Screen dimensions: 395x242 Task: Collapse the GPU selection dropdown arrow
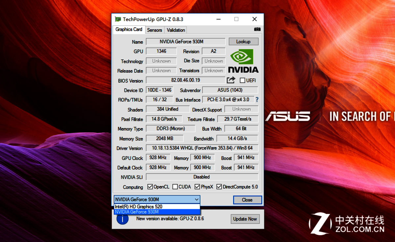(197, 200)
